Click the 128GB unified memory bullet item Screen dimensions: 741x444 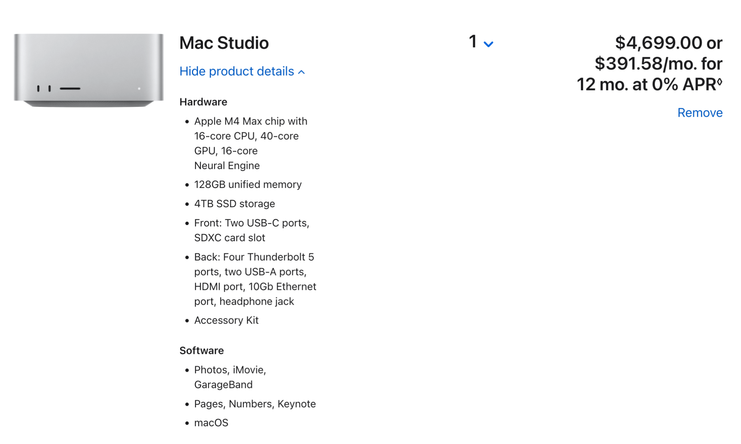tap(248, 185)
